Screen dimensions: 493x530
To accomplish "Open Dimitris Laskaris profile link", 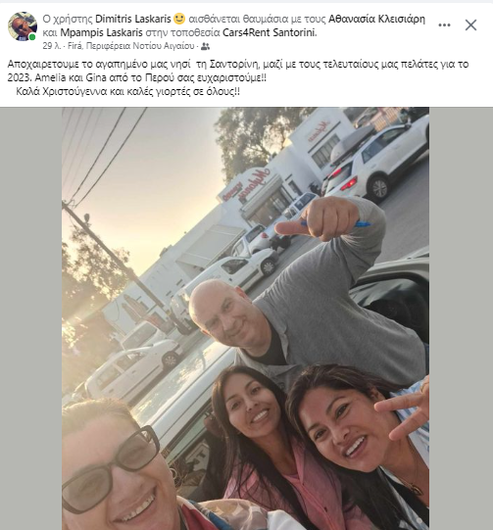I will (x=133, y=19).
